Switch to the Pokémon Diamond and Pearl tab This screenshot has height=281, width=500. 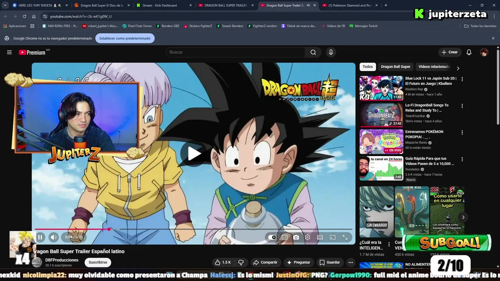(x=350, y=5)
